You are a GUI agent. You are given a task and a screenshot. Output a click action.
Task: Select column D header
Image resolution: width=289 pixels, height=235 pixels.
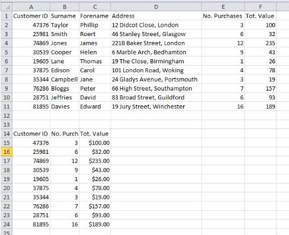(x=156, y=7)
